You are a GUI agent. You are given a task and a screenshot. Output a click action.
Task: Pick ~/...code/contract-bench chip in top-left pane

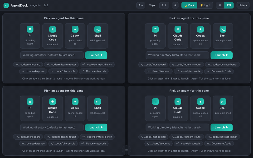pyautogui.click(x=97, y=65)
